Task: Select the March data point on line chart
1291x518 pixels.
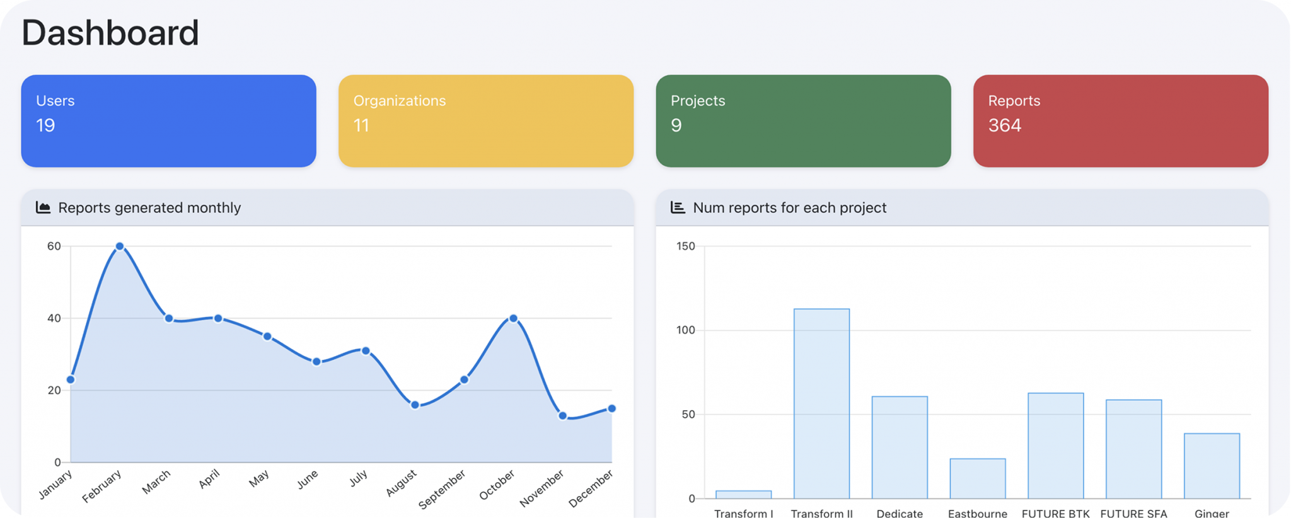Action: click(x=169, y=318)
